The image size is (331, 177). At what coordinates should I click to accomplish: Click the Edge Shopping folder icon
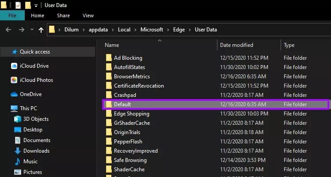pos(109,114)
